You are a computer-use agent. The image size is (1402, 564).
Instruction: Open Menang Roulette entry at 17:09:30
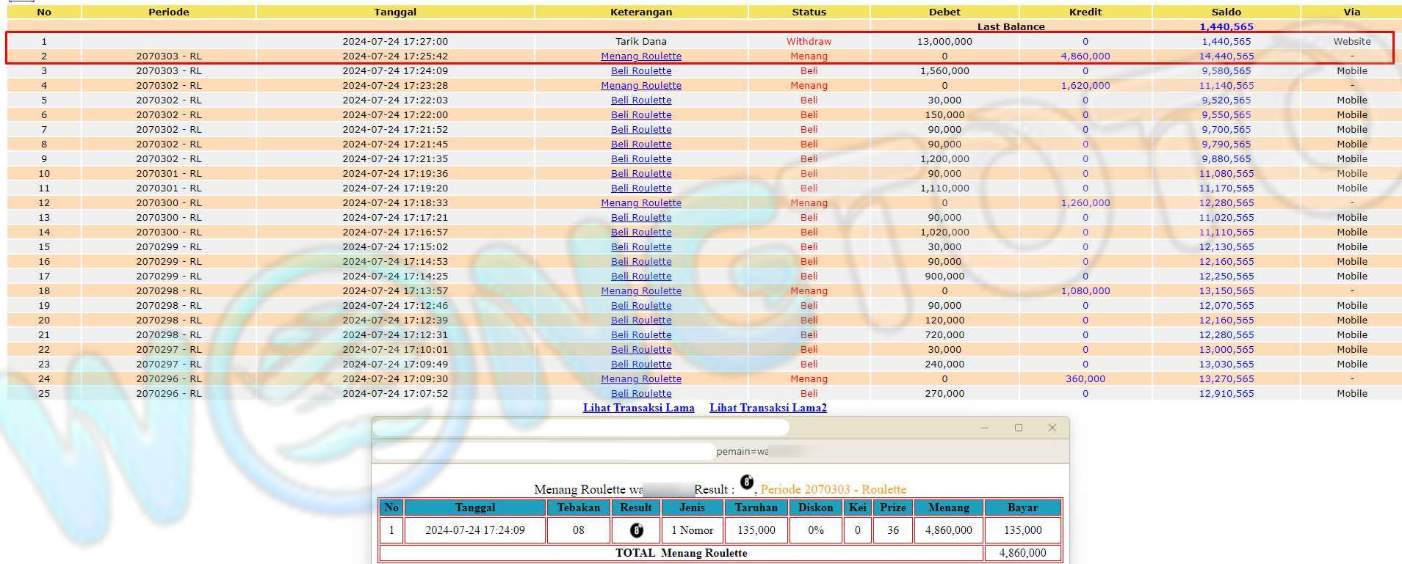tap(640, 379)
